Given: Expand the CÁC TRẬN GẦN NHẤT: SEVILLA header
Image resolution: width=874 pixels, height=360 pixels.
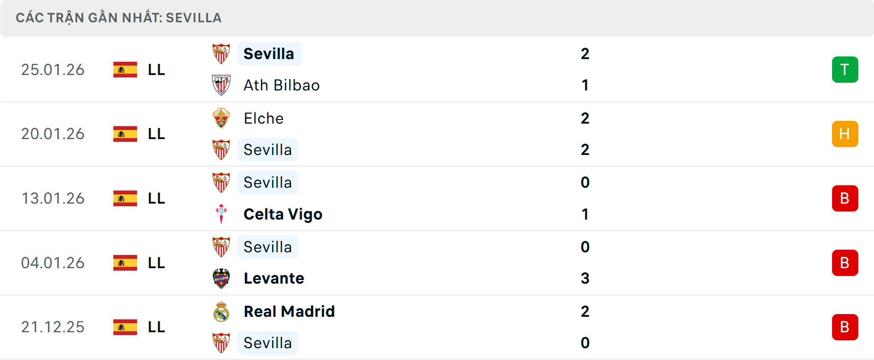Looking at the screenshot, I should 118,18.
